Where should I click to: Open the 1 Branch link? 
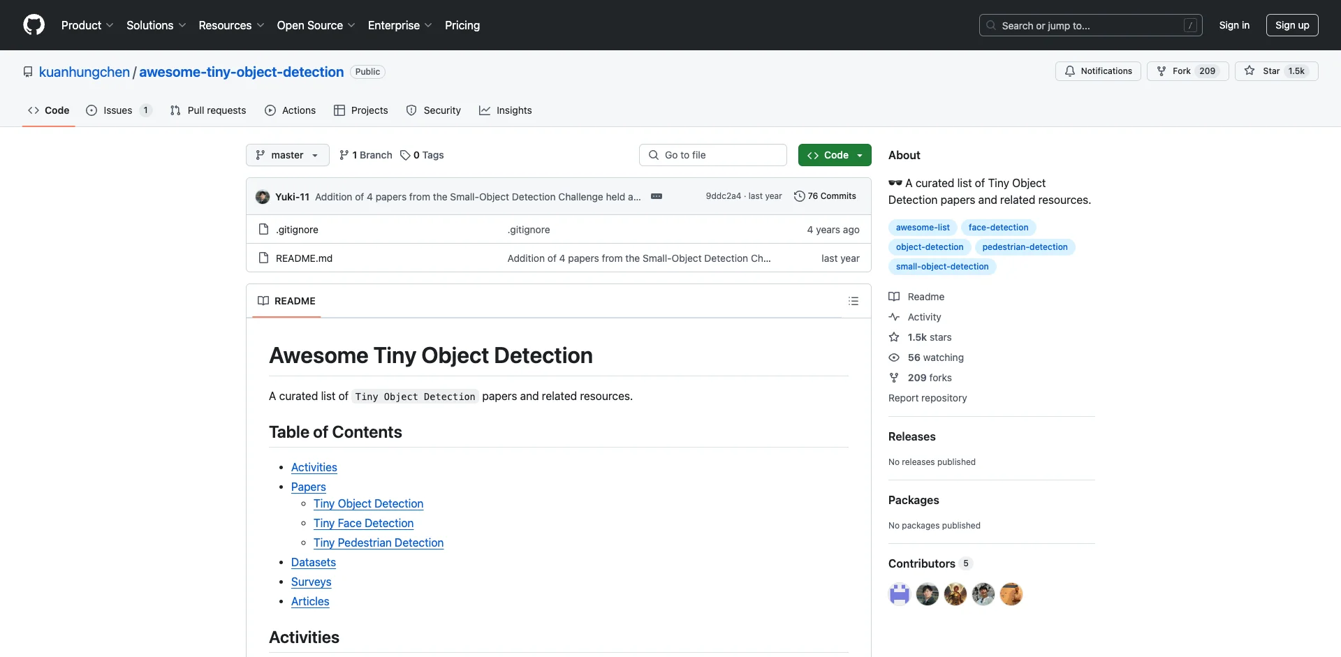[366, 155]
